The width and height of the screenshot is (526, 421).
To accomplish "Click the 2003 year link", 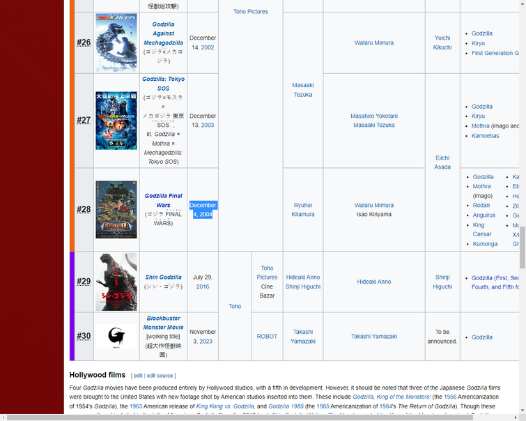I will click(x=208, y=125).
